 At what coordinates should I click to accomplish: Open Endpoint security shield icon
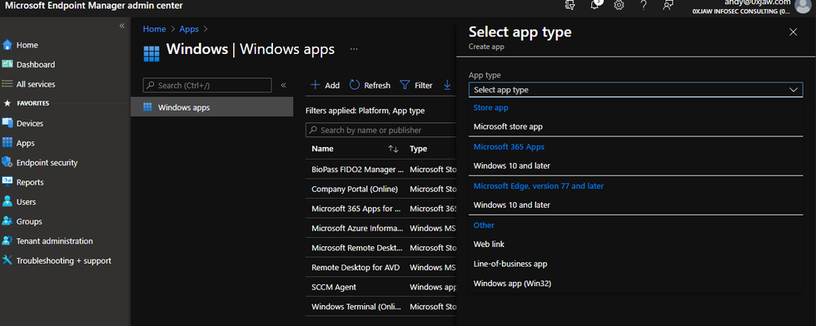(x=7, y=162)
